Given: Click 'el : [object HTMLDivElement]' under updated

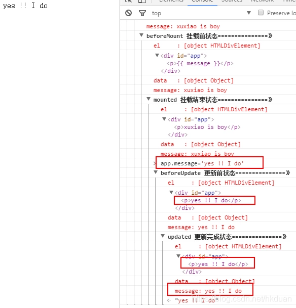Looking at the screenshot, I should point(228,246).
